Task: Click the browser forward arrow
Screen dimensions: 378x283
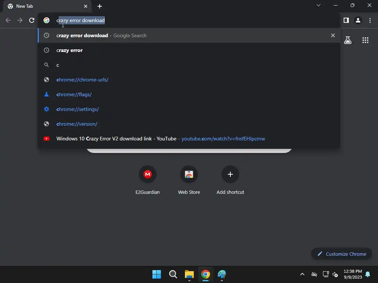Action: click(x=20, y=21)
